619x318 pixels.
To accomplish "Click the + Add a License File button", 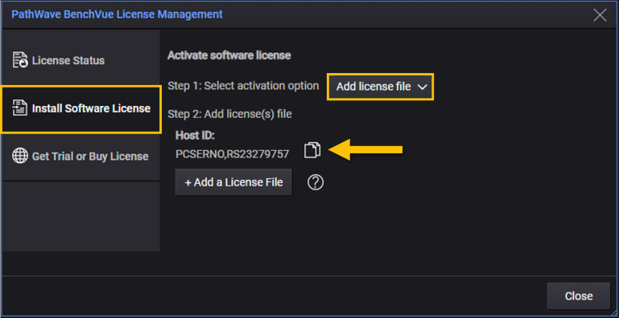I will point(233,182).
